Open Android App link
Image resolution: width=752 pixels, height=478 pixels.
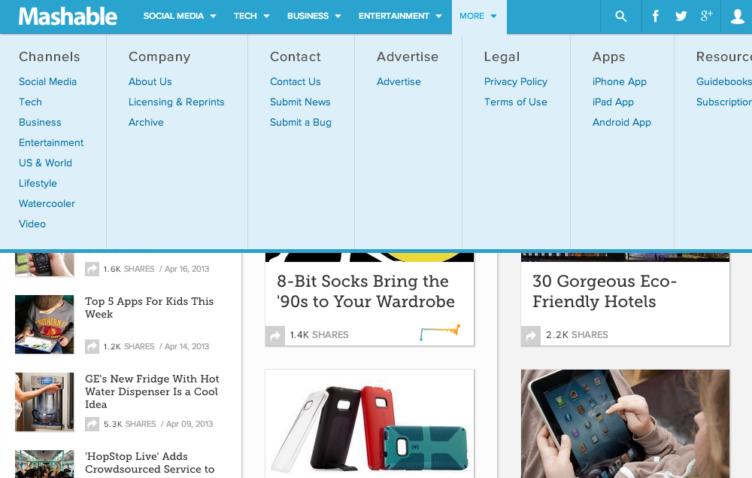pyautogui.click(x=622, y=123)
